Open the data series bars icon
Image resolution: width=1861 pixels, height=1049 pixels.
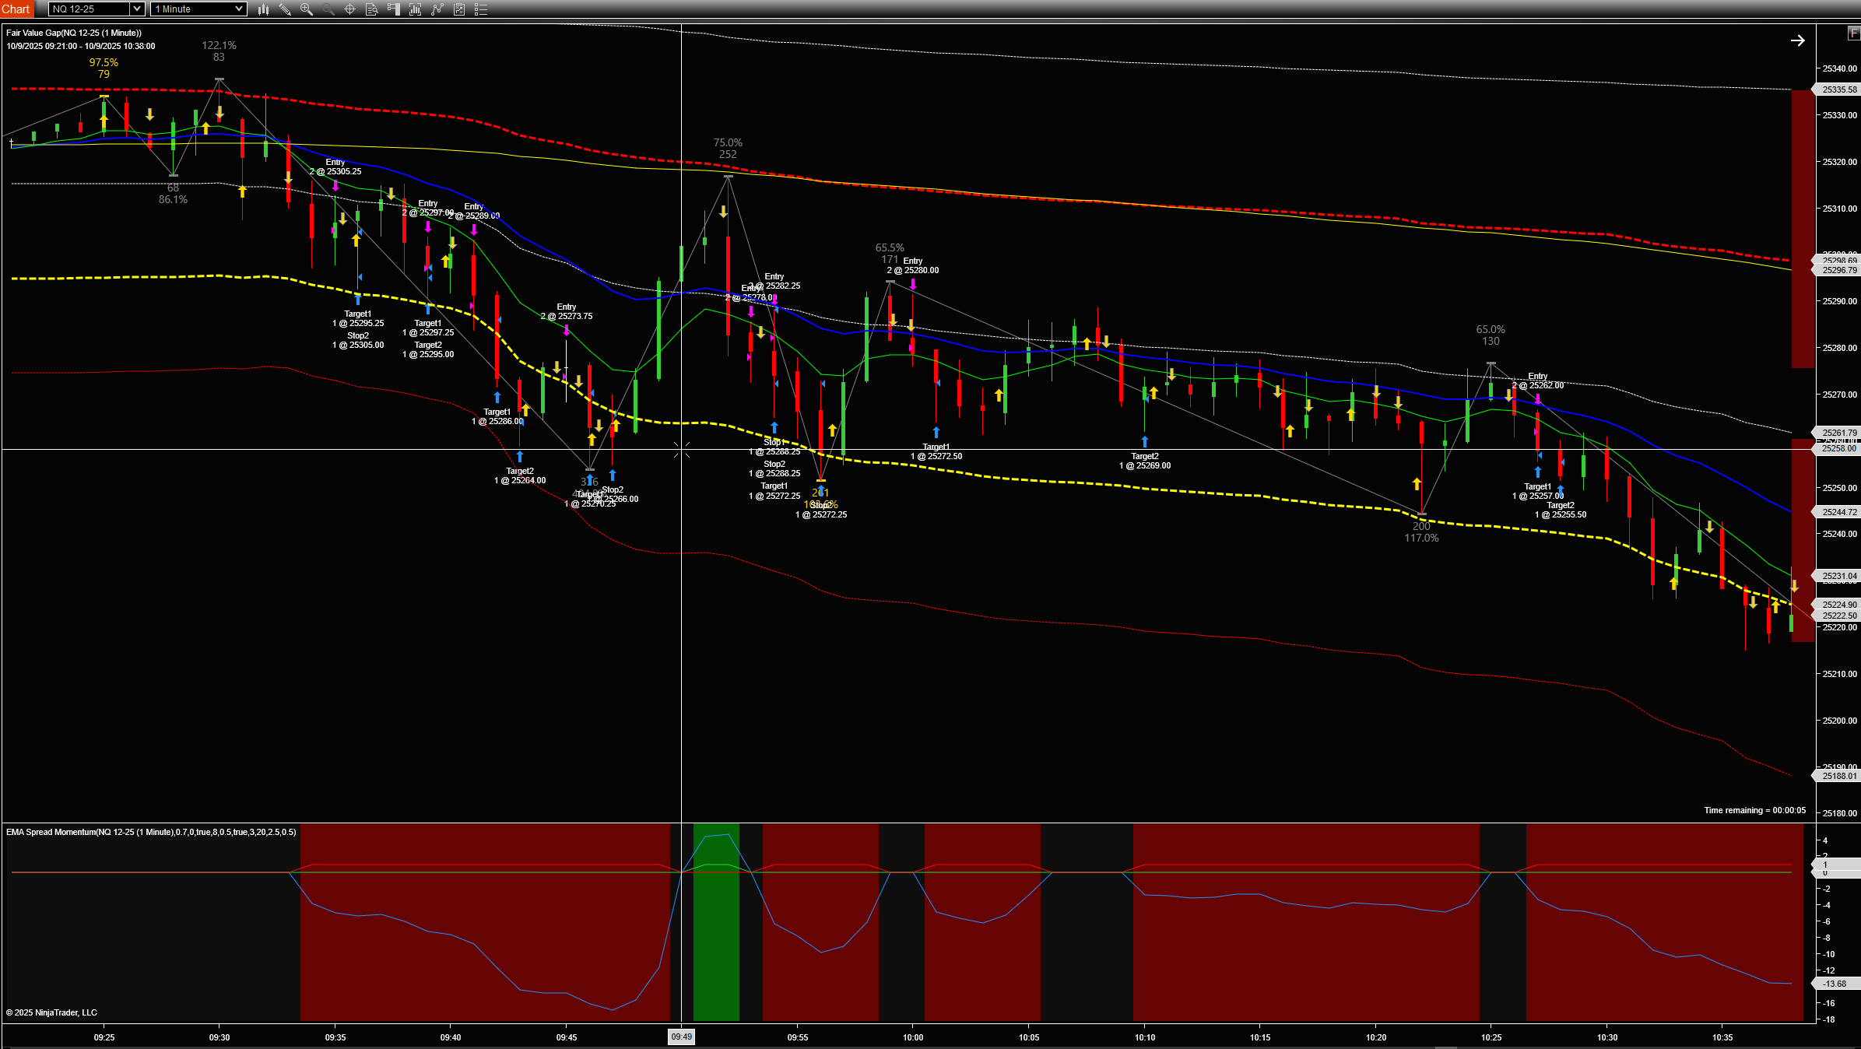coord(416,9)
